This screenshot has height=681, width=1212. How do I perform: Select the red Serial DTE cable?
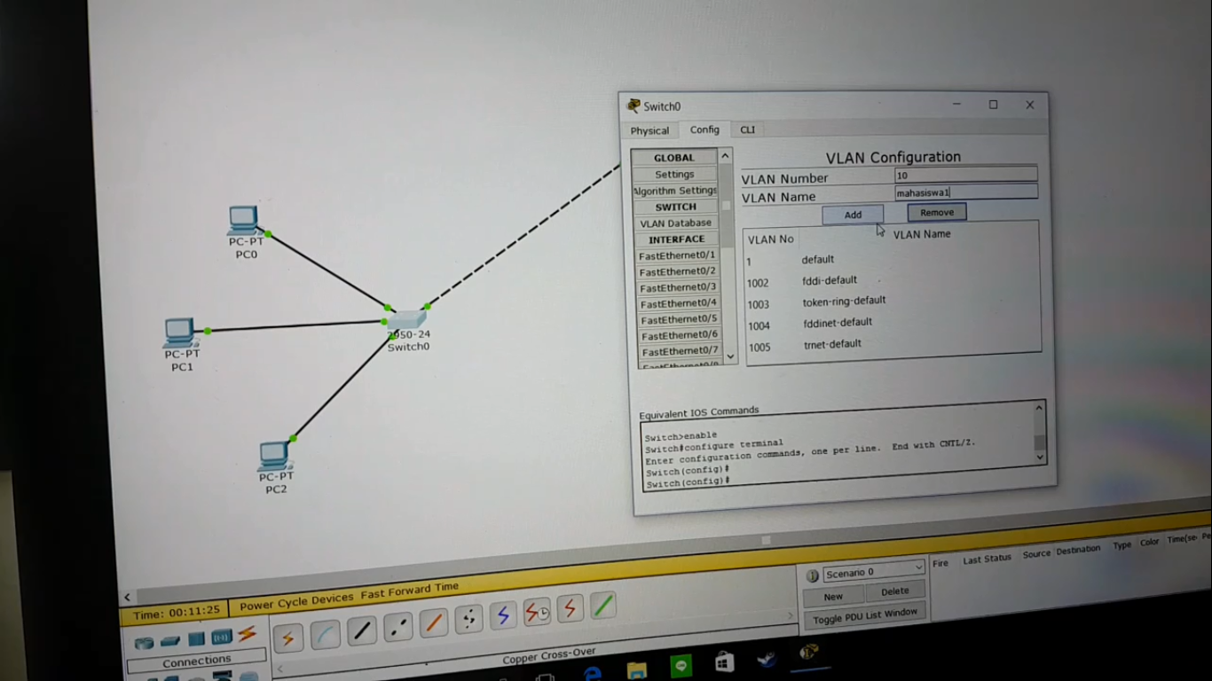(571, 609)
